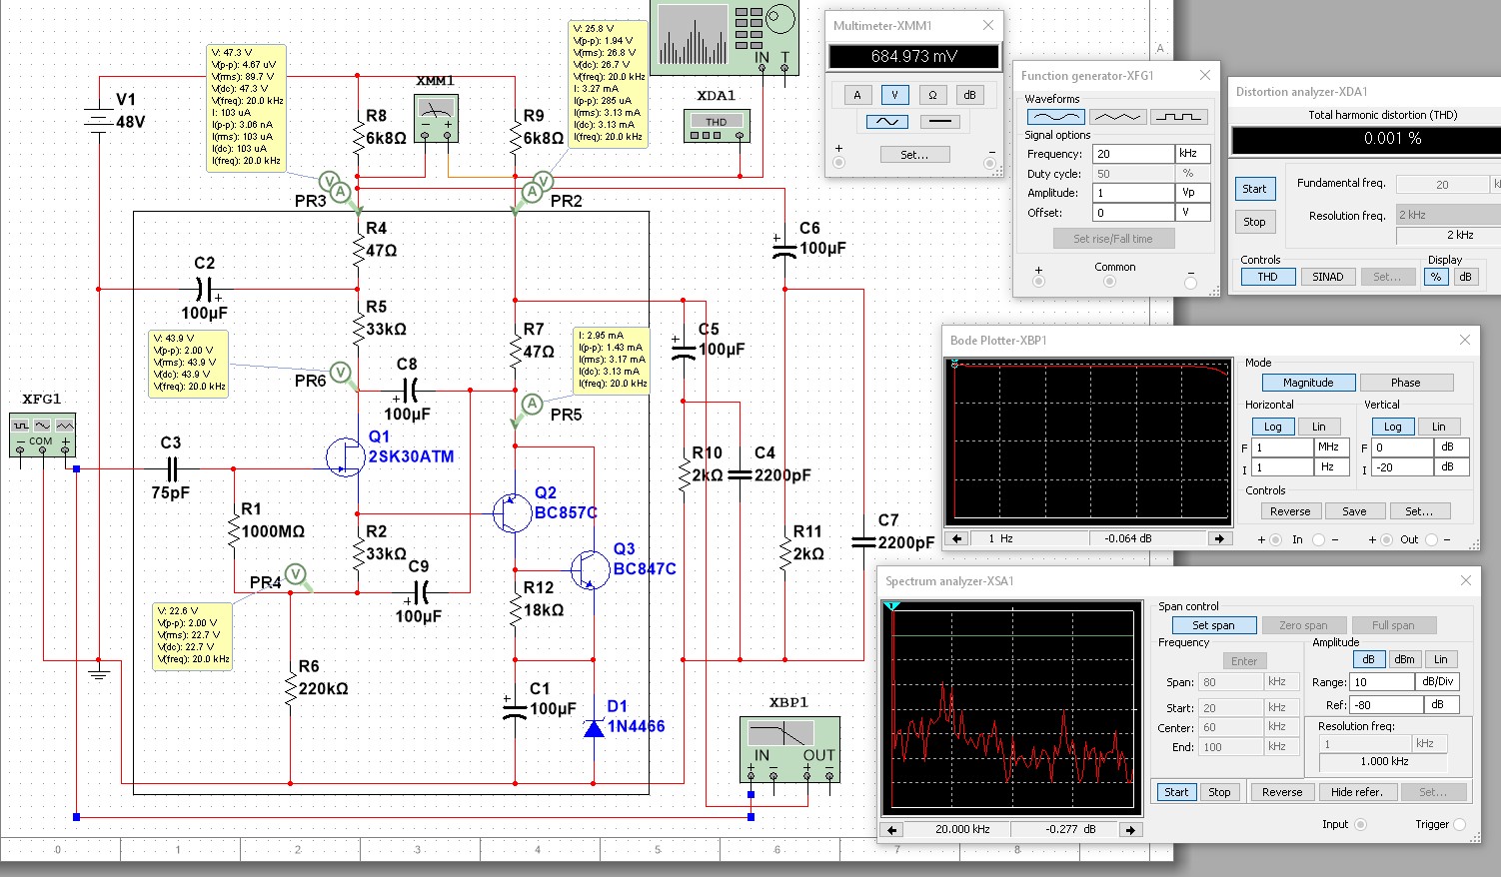Image resolution: width=1501 pixels, height=877 pixels.
Task: Shift the Spectrum analyzer cursor left
Action: point(893,830)
